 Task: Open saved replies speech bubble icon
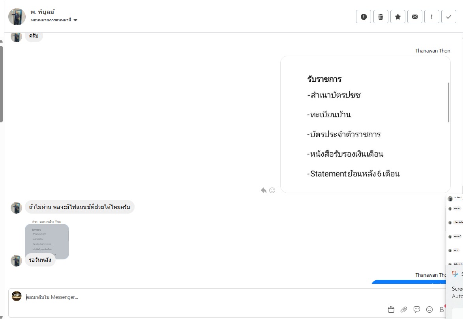[x=416, y=310]
